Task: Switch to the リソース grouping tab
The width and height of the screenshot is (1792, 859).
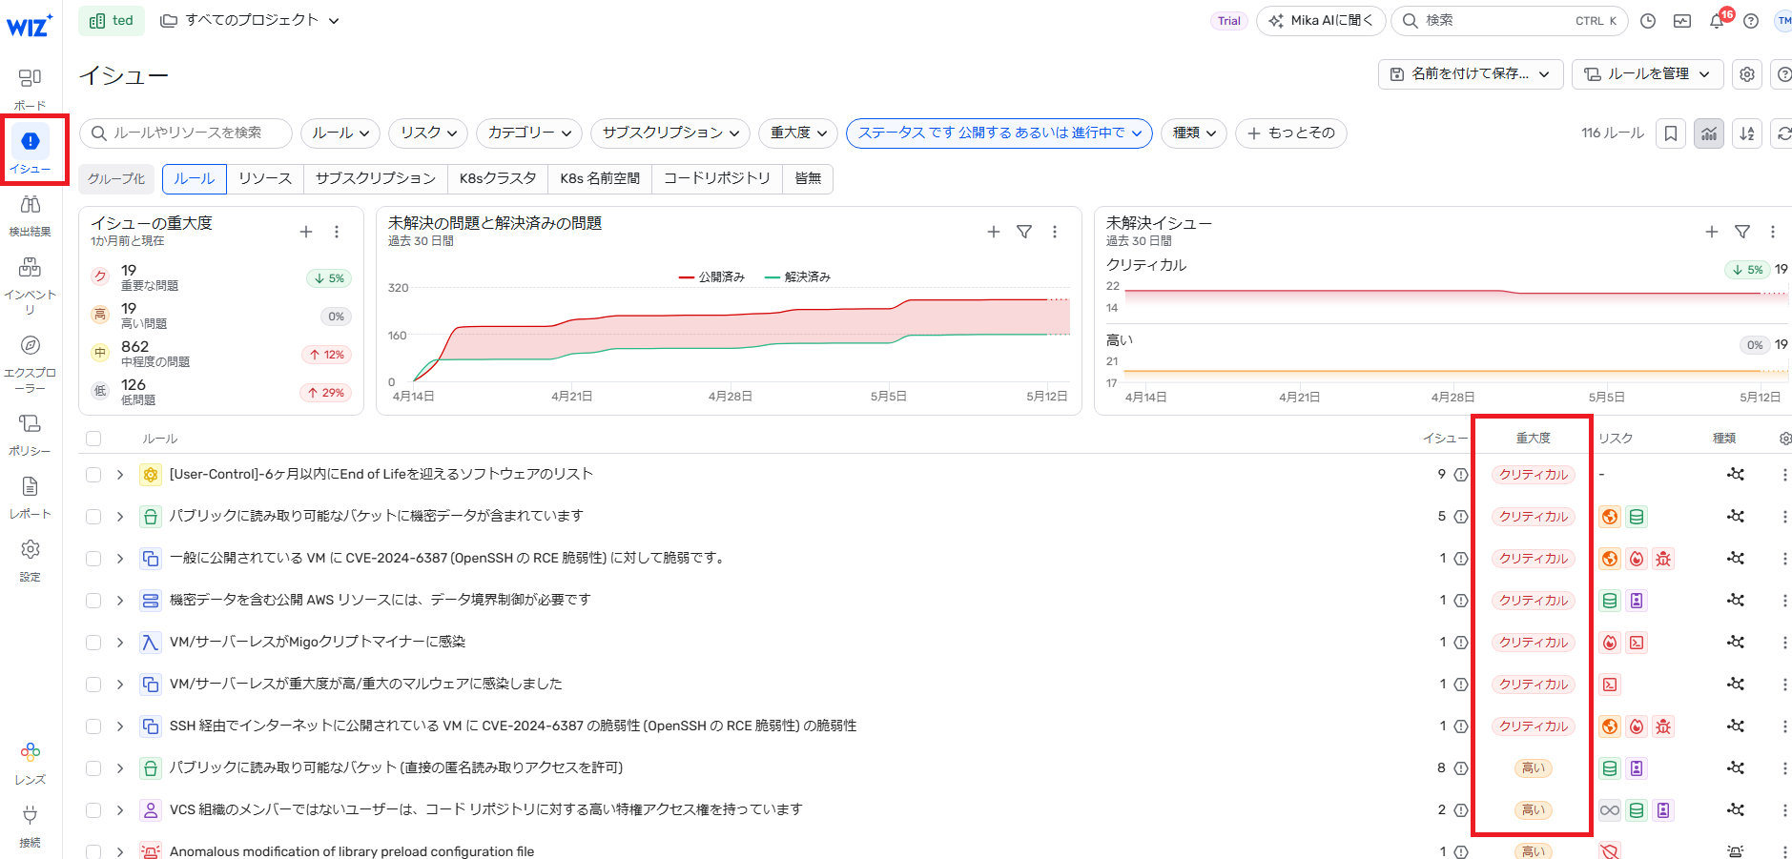Action: 265,178
